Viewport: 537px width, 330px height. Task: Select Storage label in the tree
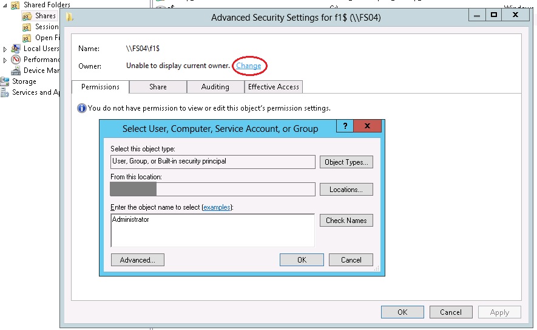click(x=24, y=81)
